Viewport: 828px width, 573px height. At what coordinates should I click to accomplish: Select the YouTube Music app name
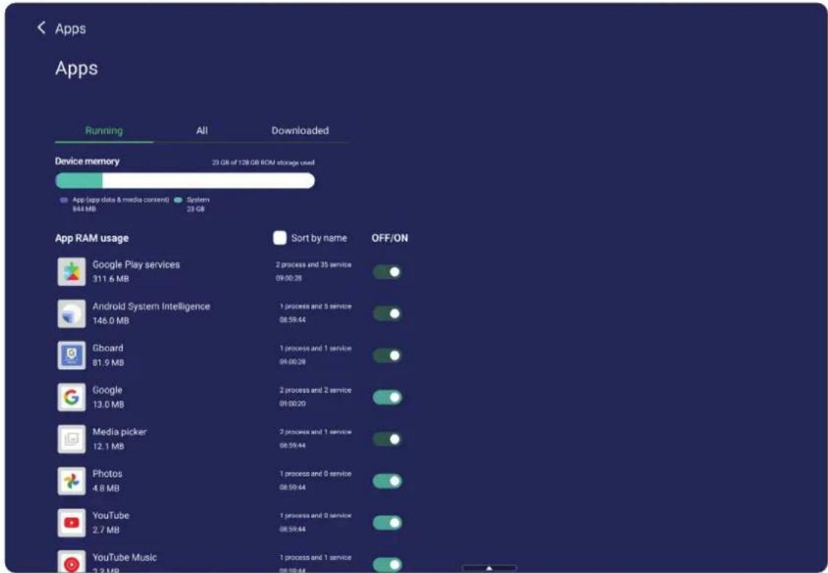[124, 557]
